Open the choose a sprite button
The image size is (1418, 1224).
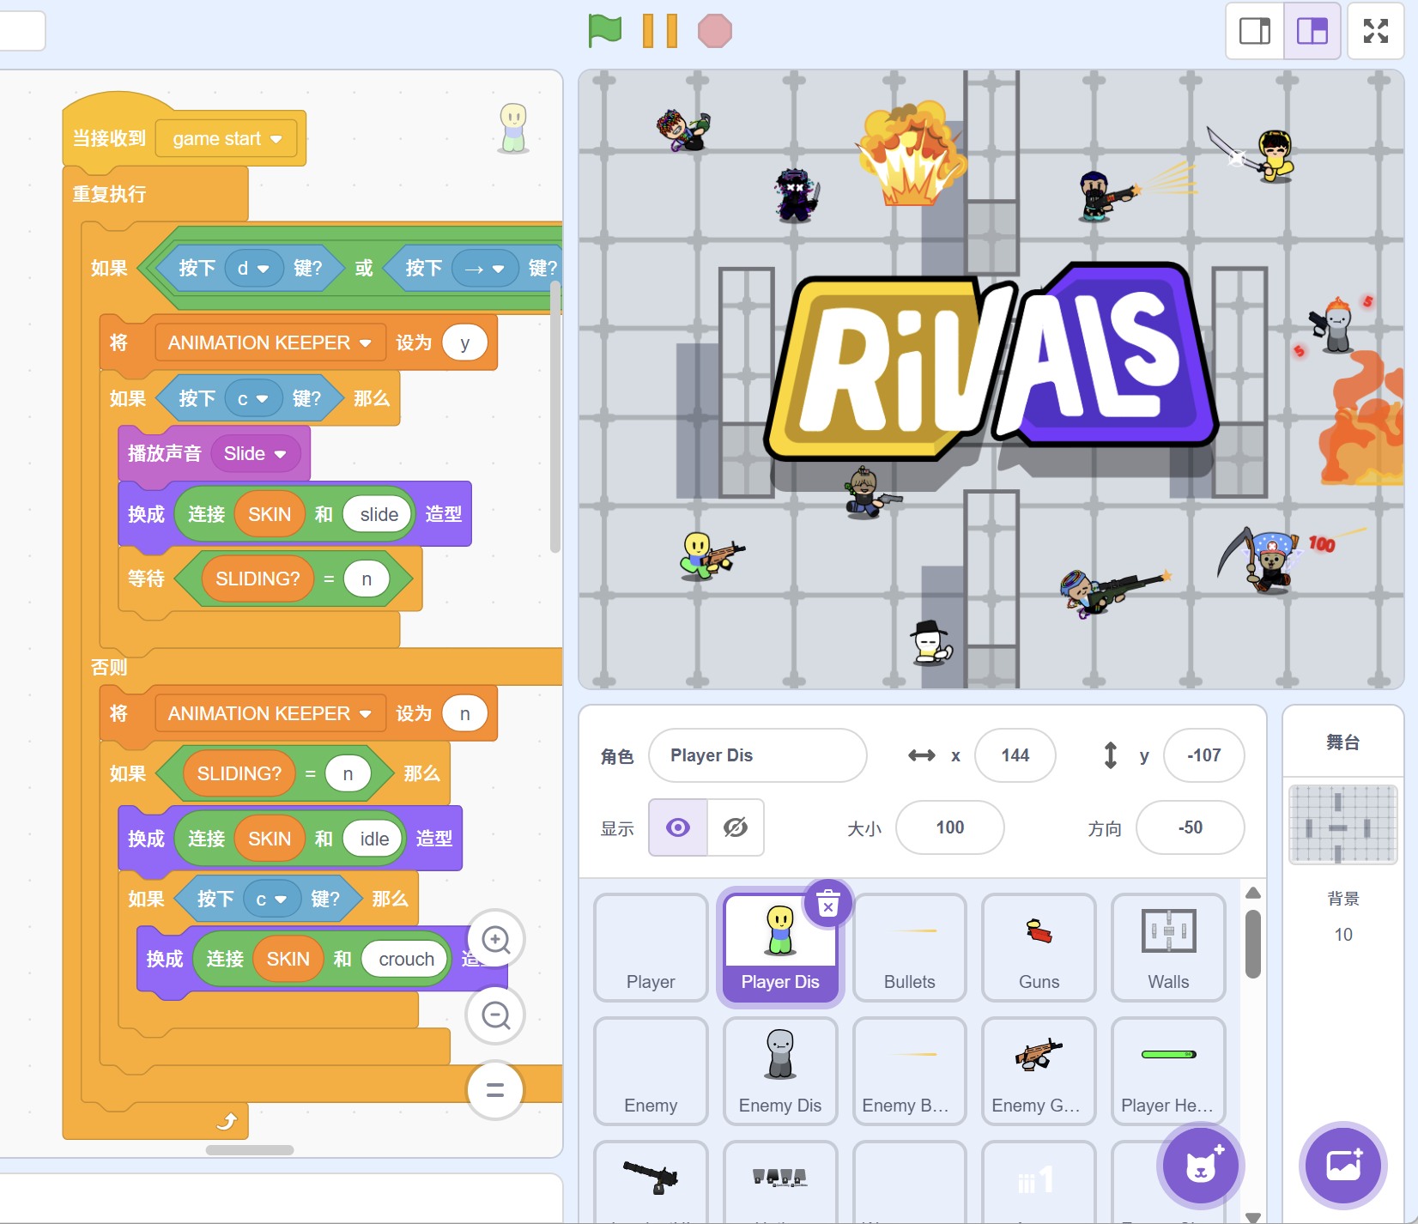pos(1200,1166)
